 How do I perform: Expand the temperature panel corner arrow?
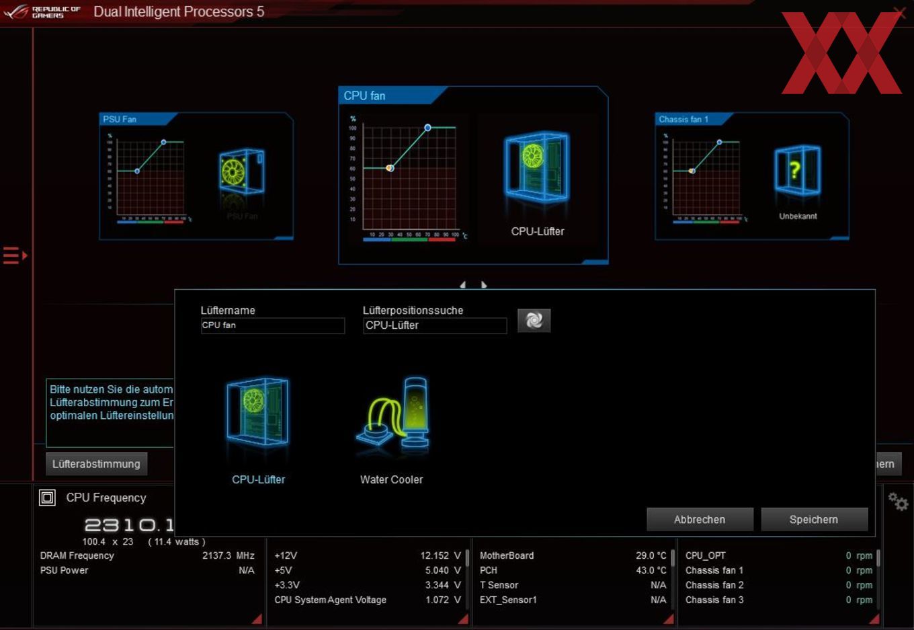[669, 619]
